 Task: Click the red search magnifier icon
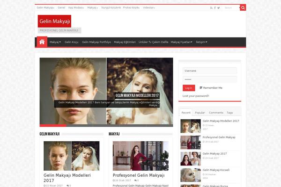pyautogui.click(x=243, y=7)
